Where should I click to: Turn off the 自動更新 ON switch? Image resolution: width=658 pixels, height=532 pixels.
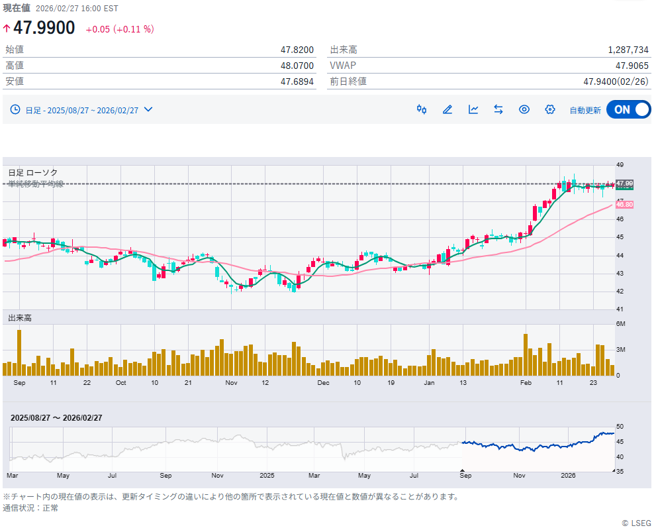(628, 110)
